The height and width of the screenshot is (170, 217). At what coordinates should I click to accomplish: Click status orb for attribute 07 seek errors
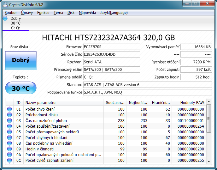click(x=9, y=138)
